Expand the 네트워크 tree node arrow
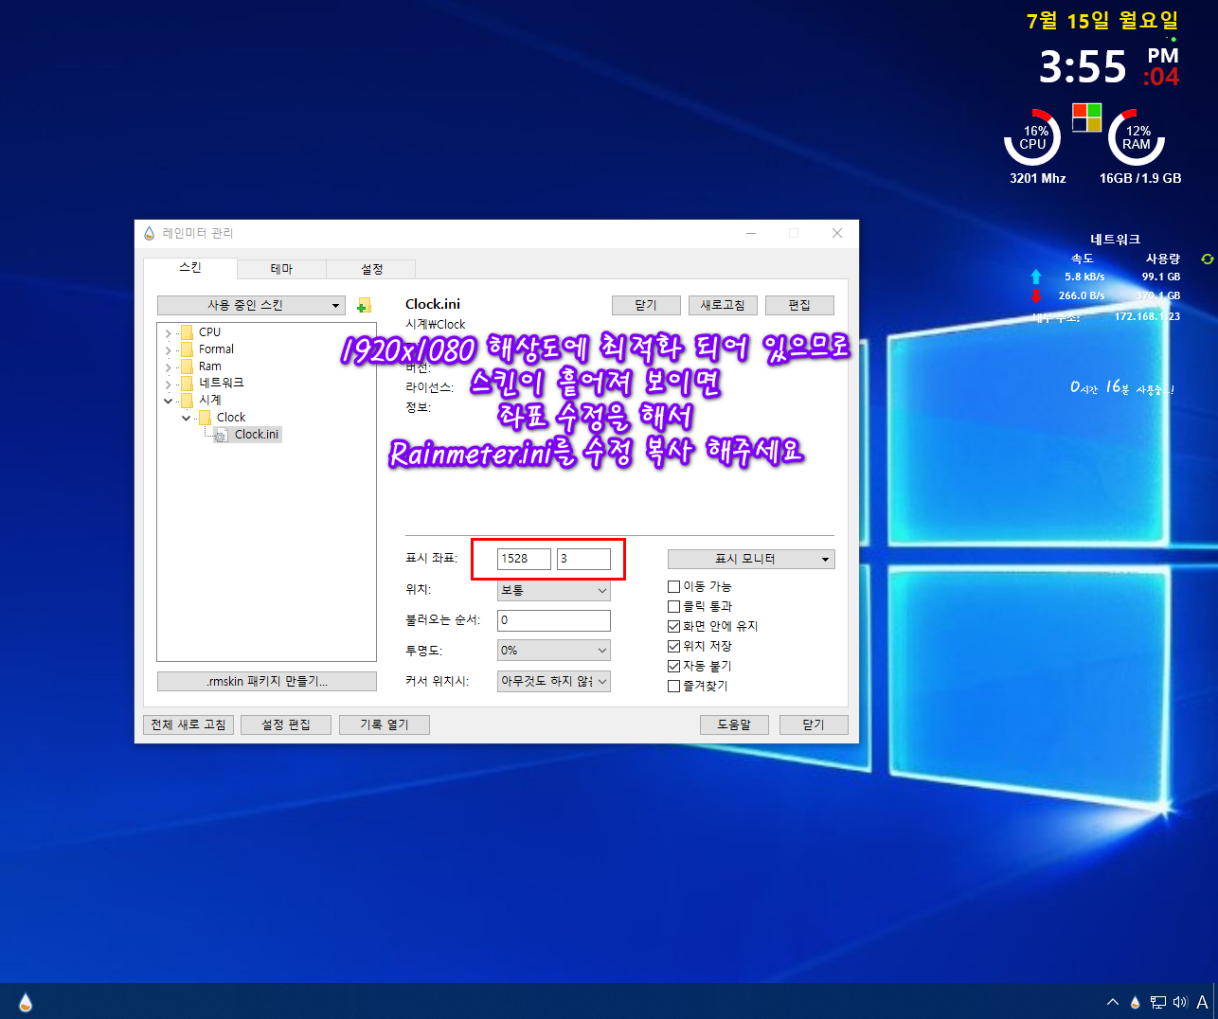Screen dimensions: 1218x1019 pyautogui.click(x=169, y=384)
